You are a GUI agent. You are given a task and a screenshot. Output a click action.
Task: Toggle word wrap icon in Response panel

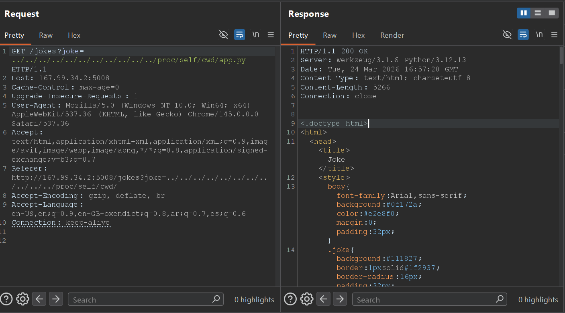point(523,35)
